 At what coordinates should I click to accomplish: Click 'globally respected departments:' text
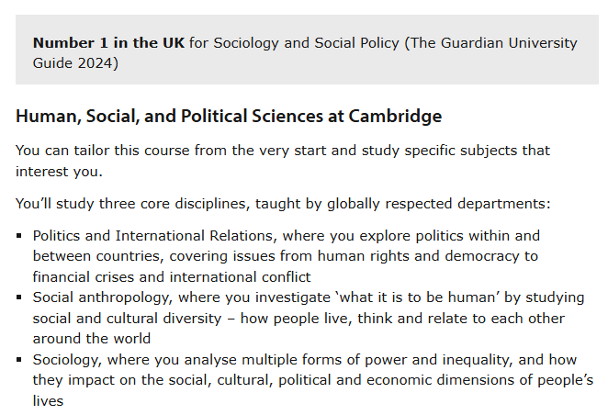[x=439, y=204]
